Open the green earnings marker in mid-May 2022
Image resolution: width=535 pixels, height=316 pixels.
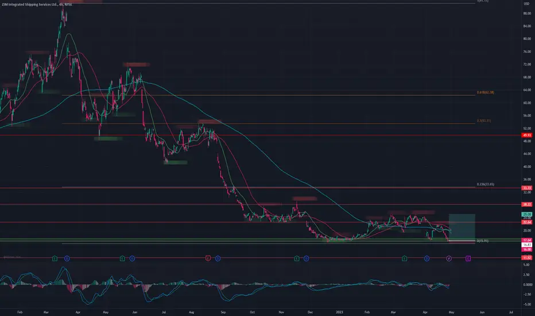tap(122, 259)
